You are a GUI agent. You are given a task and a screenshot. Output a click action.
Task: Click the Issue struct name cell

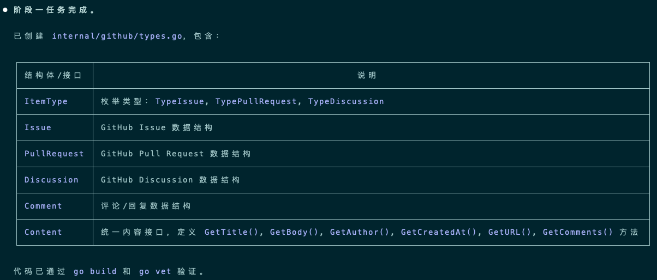[38, 127]
